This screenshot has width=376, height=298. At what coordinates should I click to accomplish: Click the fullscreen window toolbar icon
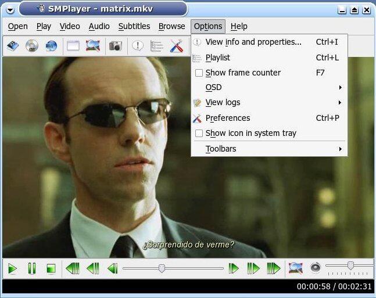pos(73,46)
